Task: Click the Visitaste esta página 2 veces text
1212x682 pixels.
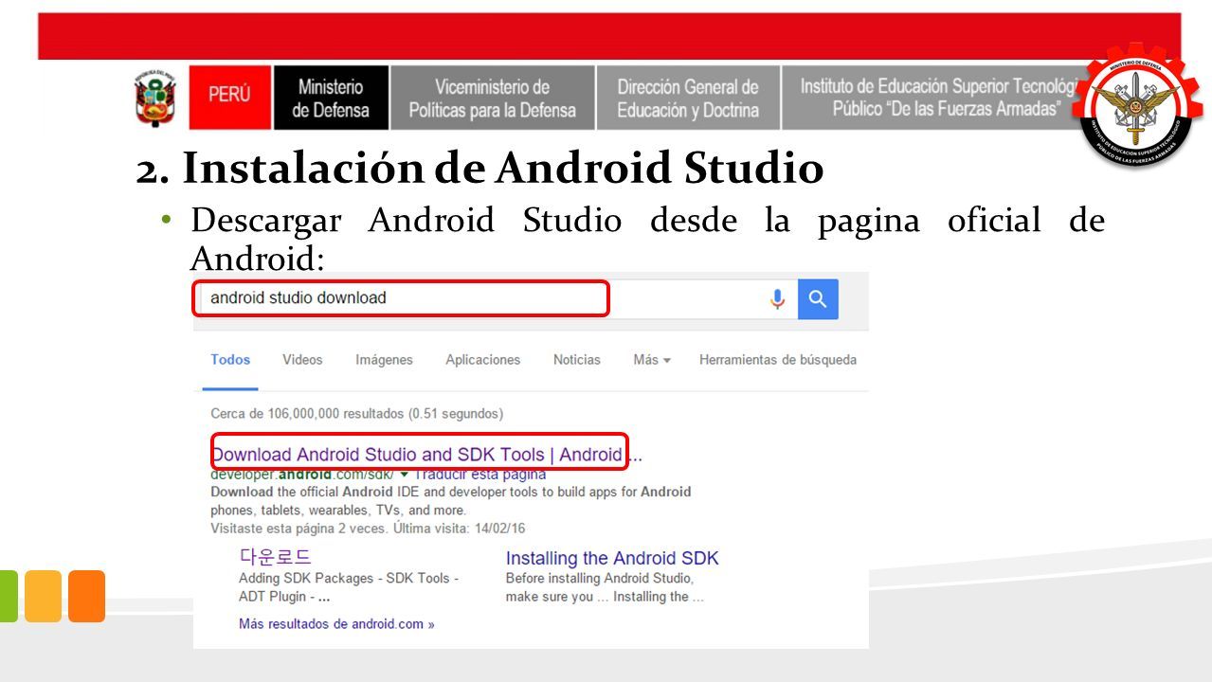Action: [368, 529]
